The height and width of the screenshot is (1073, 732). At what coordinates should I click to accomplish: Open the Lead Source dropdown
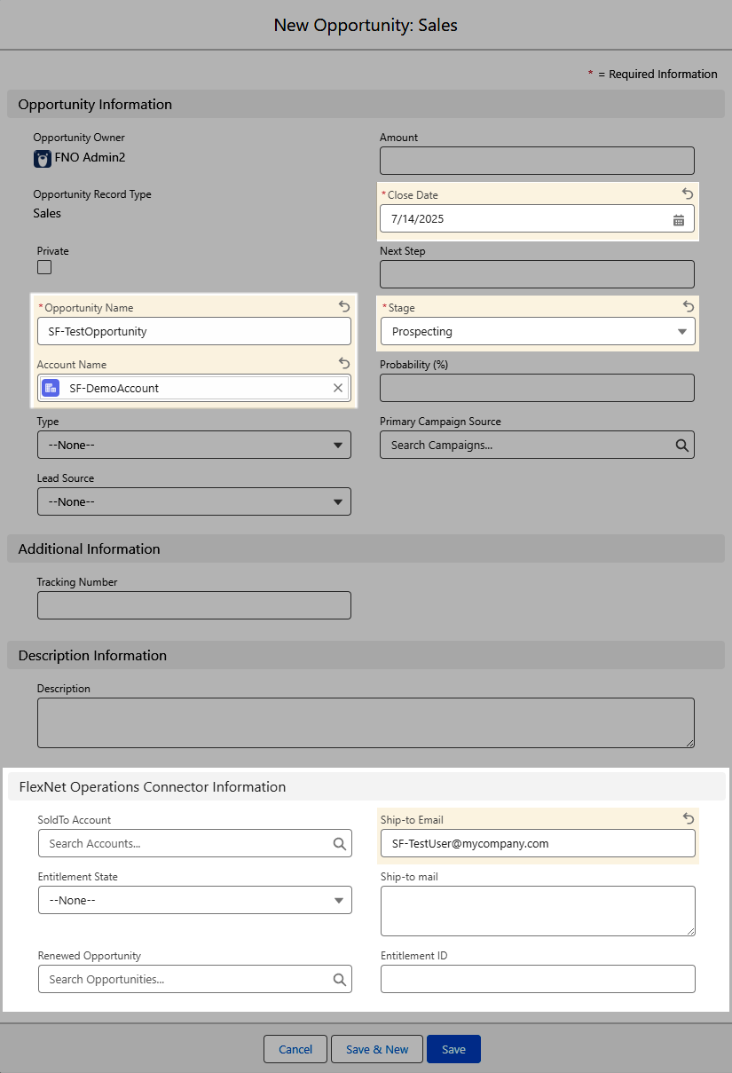(194, 501)
